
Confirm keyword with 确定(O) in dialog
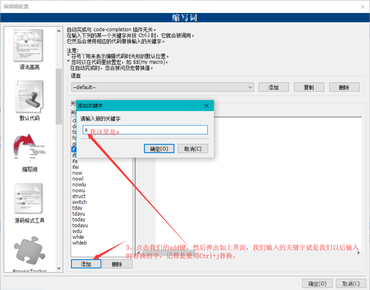click(159, 149)
